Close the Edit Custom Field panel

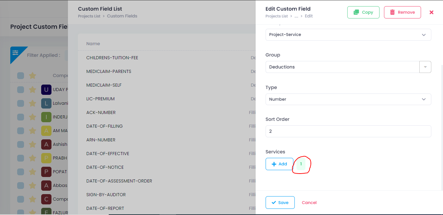pos(431,12)
